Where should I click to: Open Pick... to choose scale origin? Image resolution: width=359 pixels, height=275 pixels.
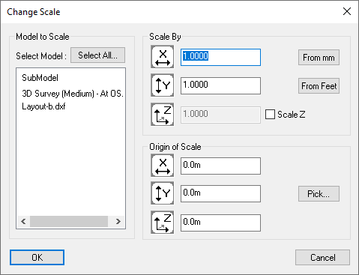pos(319,193)
